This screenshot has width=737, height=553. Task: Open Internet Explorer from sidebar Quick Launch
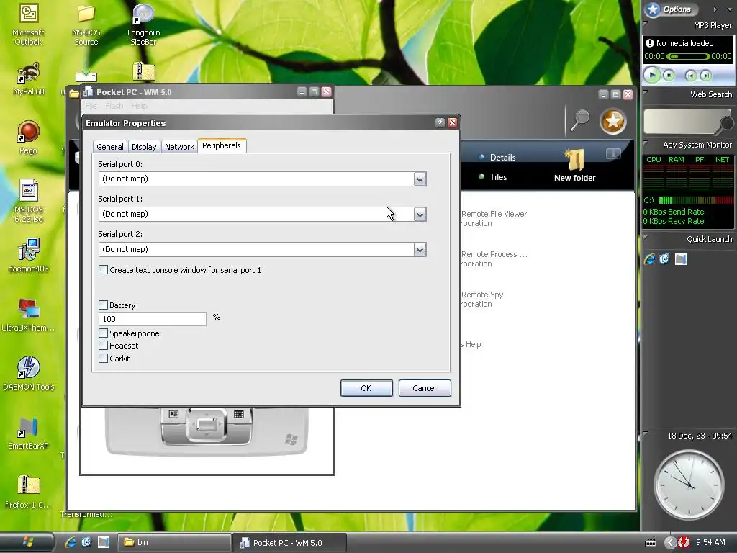[x=650, y=258]
